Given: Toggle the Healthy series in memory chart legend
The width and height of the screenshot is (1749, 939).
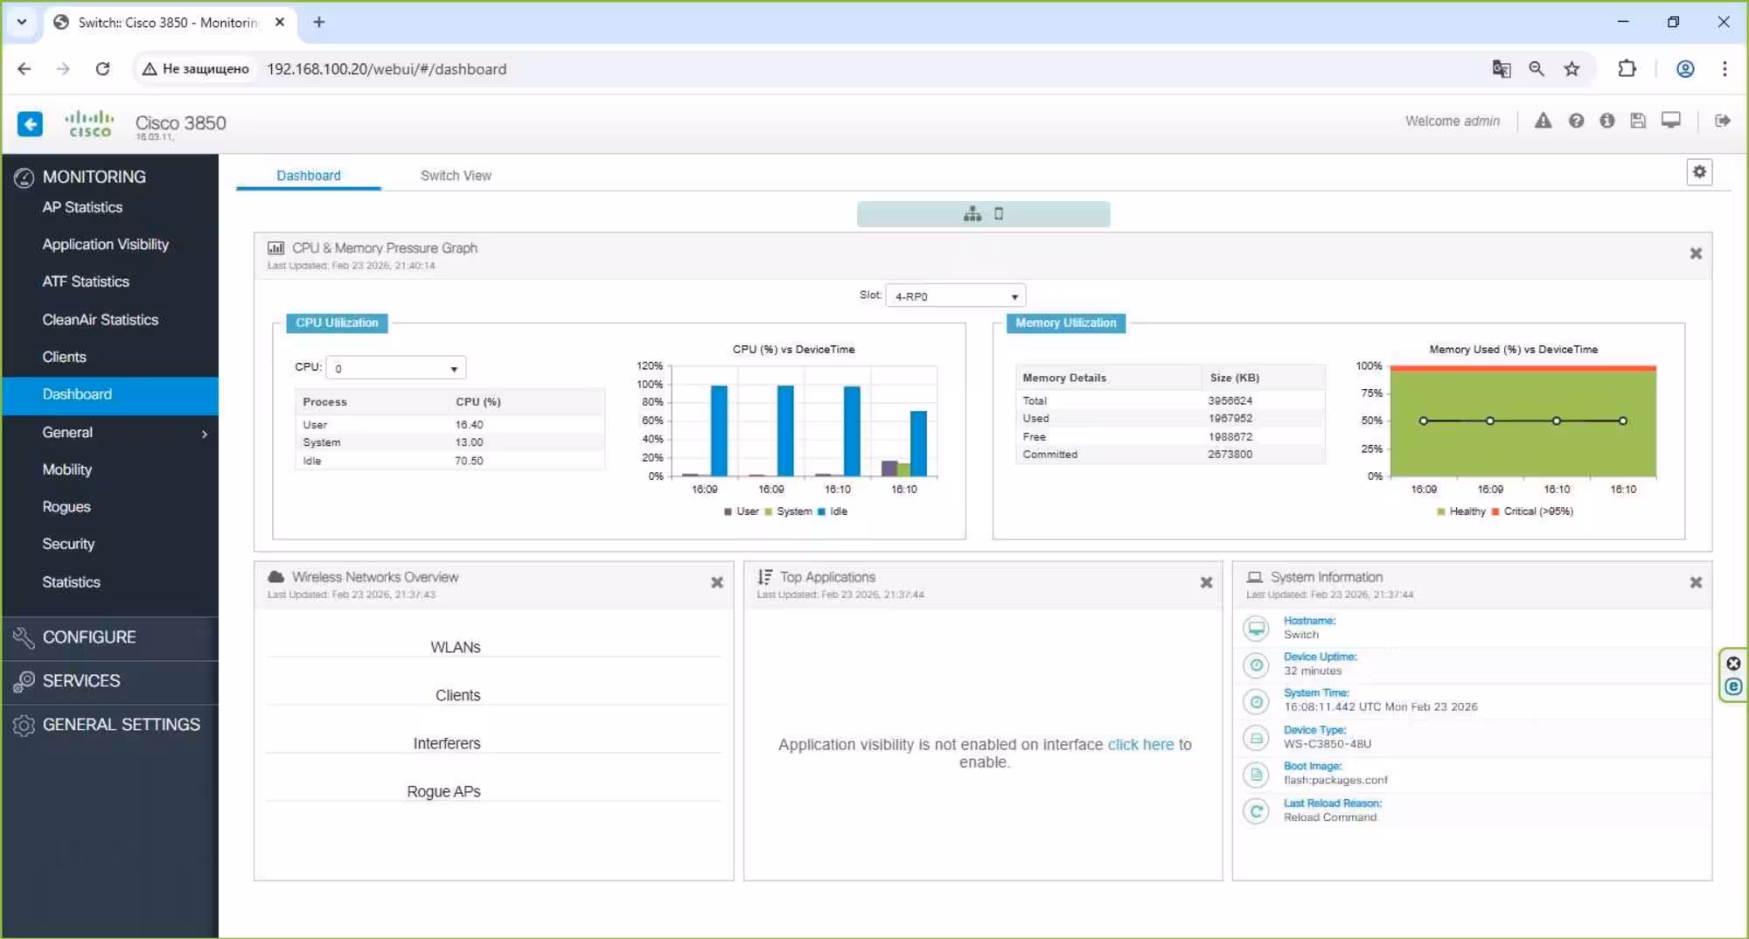Looking at the screenshot, I should click(x=1461, y=511).
